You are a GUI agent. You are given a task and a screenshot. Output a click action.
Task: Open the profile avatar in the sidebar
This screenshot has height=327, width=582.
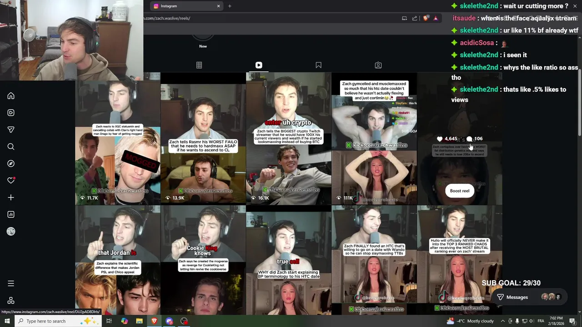(x=11, y=232)
